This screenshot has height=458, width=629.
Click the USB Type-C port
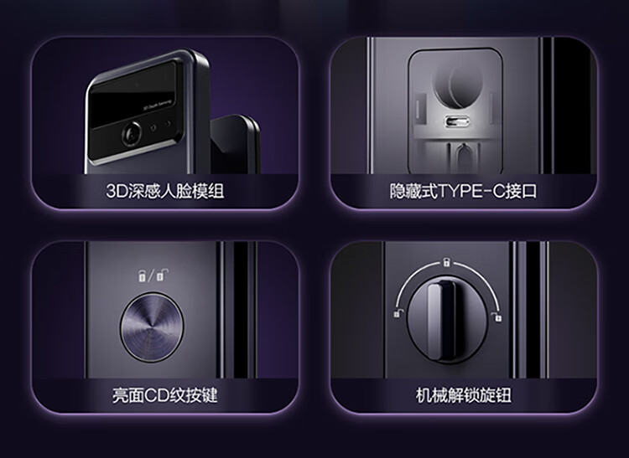tap(457, 121)
